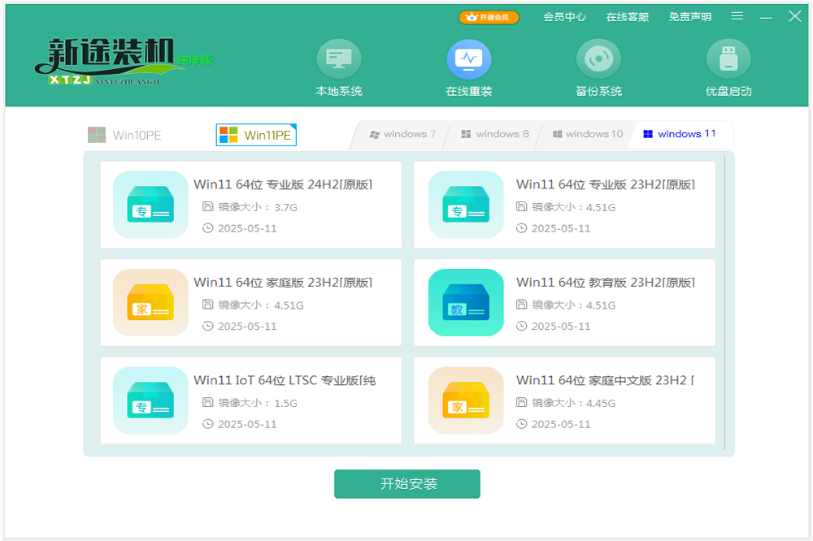View the 免责声明 disclaimer
The height and width of the screenshot is (541, 813).
coord(689,17)
